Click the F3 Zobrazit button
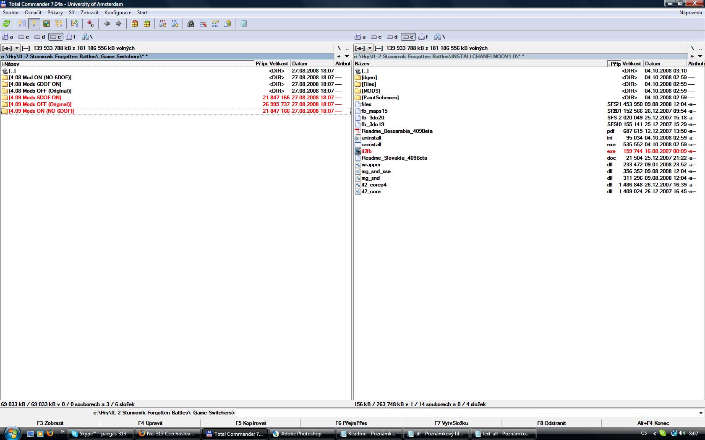Screen dimensions: 705x440 (50, 423)
